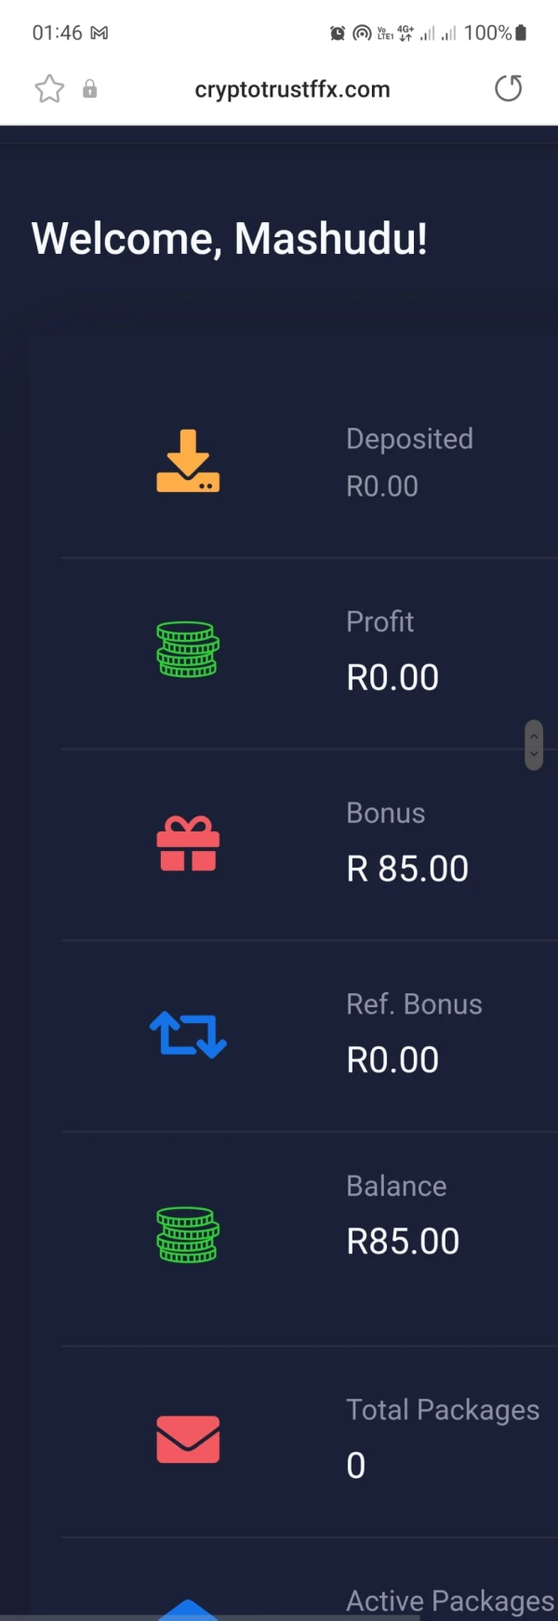Tap the red envelope Total Packages icon
The width and height of the screenshot is (558, 1621).
click(x=188, y=1439)
